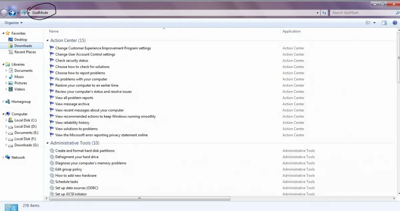Viewport: 400px width, 211px height.
Task: Click flag icon beside Check security status
Action: [x=52, y=60]
